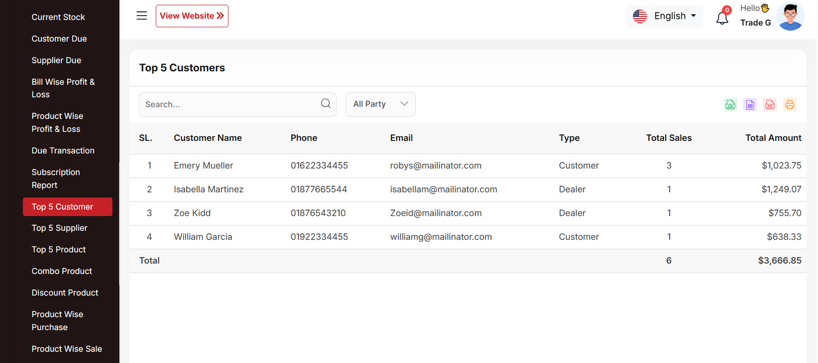Image resolution: width=818 pixels, height=363 pixels.
Task: Focus the Search input field
Action: pos(230,104)
